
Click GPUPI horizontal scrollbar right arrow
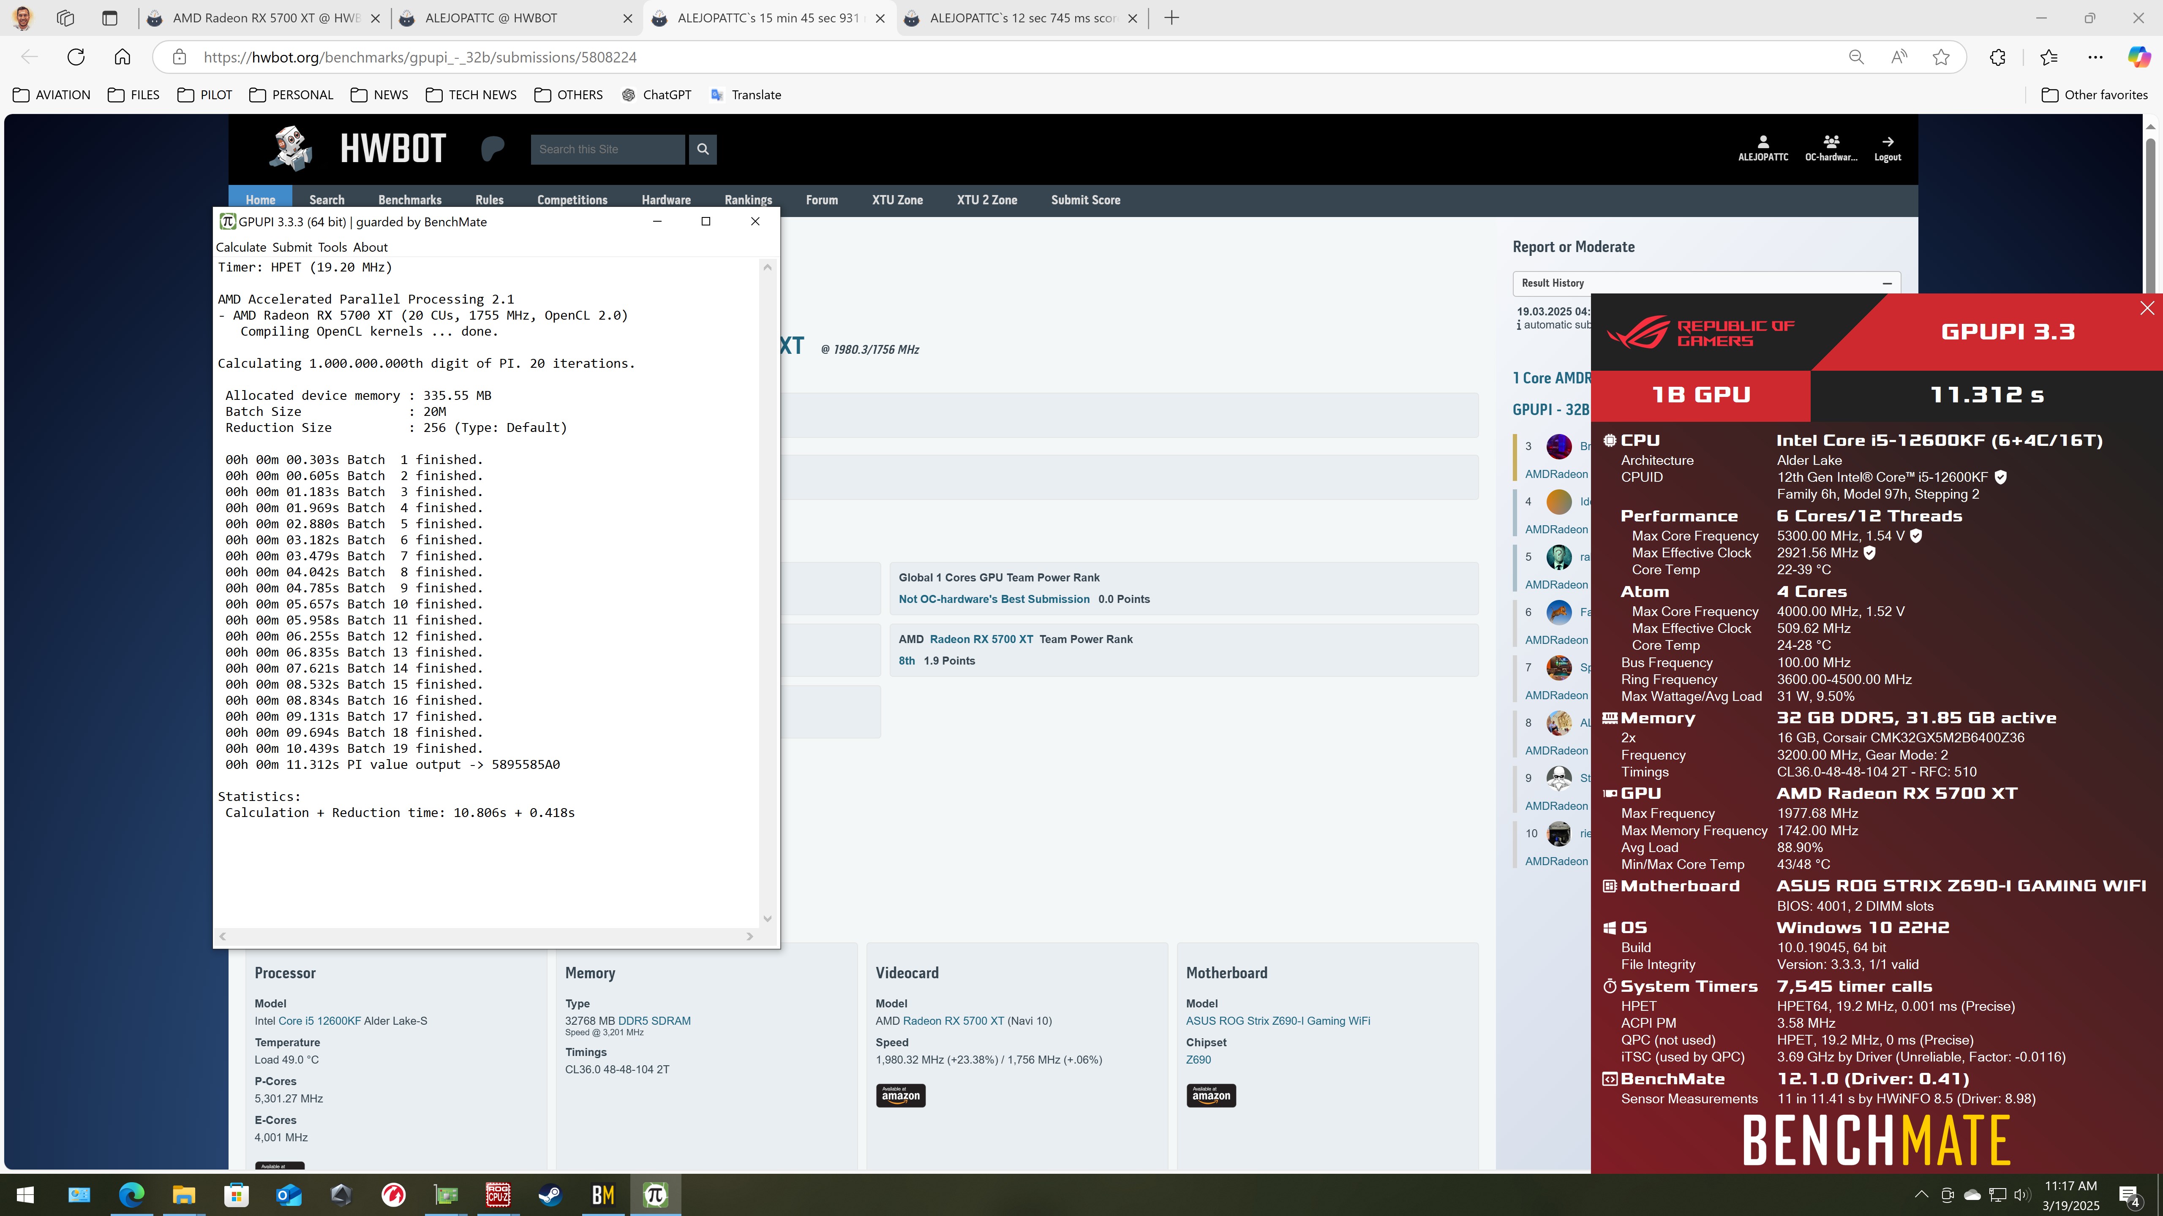[750, 936]
